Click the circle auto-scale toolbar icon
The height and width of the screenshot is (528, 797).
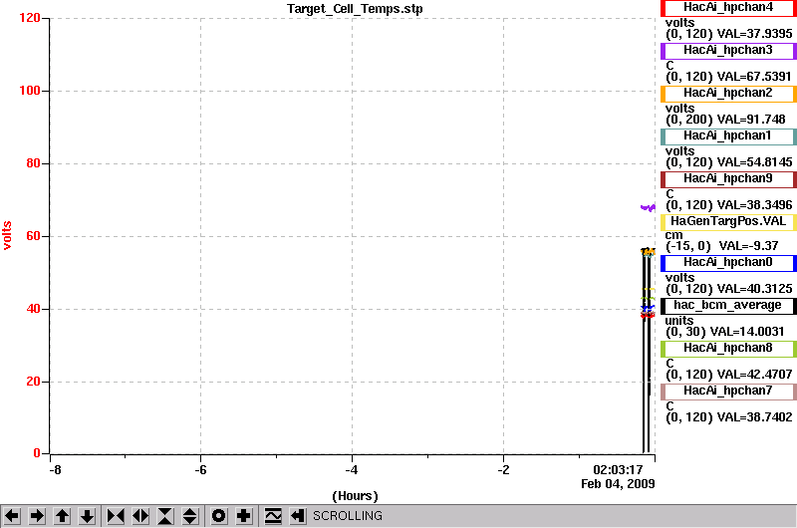(219, 516)
